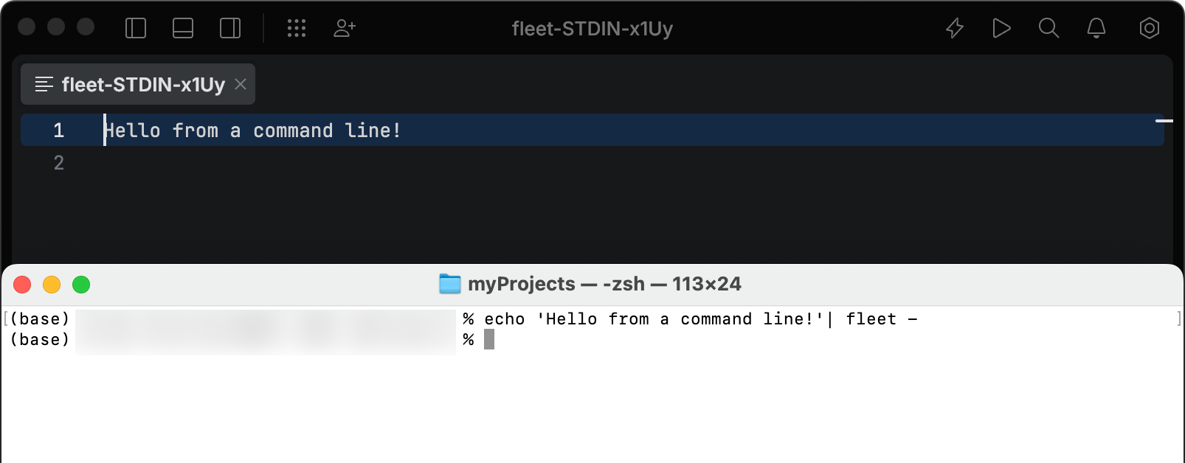The image size is (1185, 463).
Task: Enable Smart Mode via the lightning icon
Action: [954, 29]
